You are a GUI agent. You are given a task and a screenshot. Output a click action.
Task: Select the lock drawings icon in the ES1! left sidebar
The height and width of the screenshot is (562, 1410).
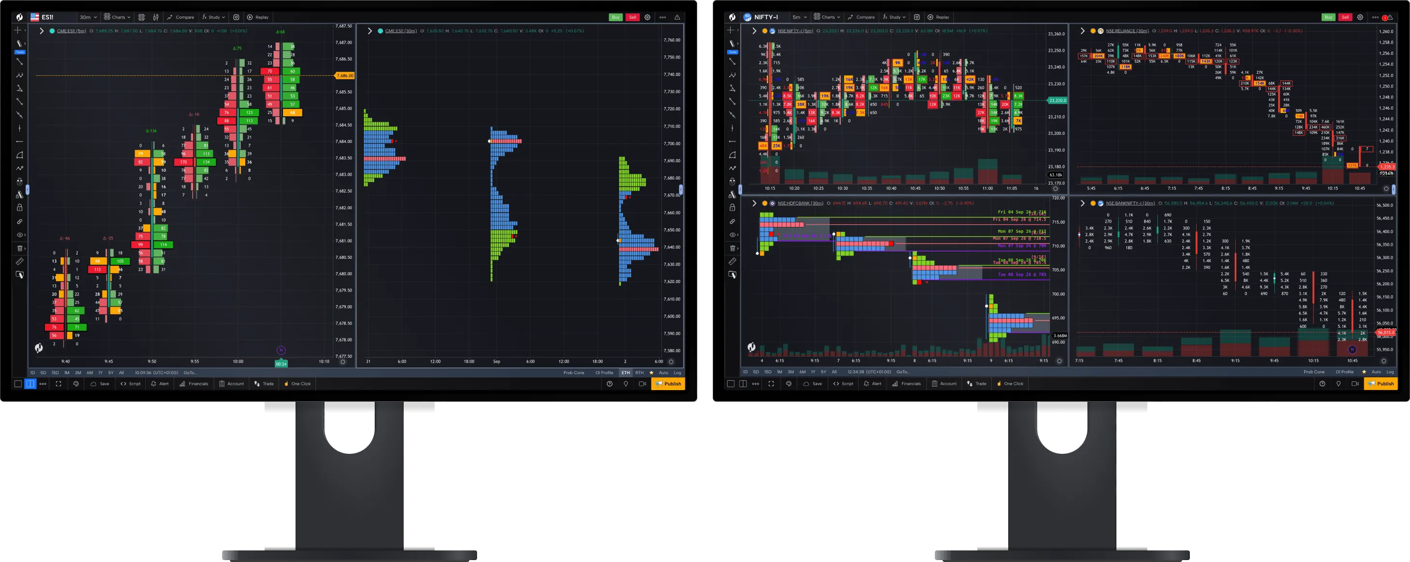[x=20, y=208]
